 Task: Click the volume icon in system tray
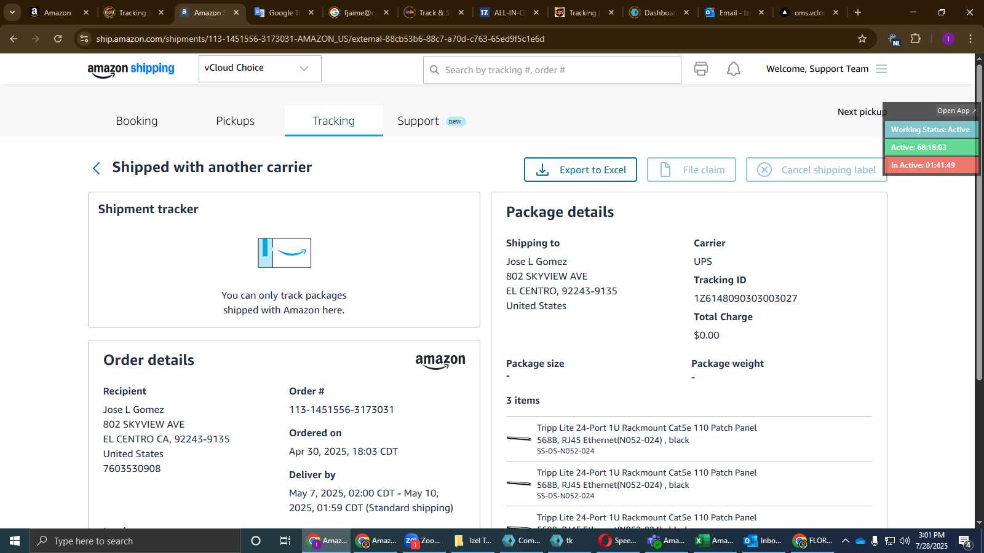(904, 541)
